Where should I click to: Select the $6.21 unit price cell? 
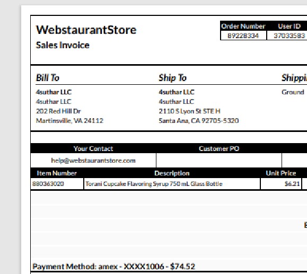(281, 184)
